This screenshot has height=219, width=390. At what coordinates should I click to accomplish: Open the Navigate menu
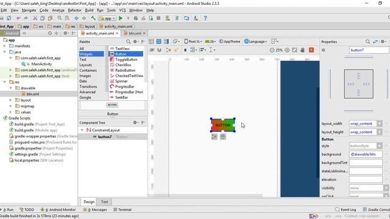coord(29,10)
